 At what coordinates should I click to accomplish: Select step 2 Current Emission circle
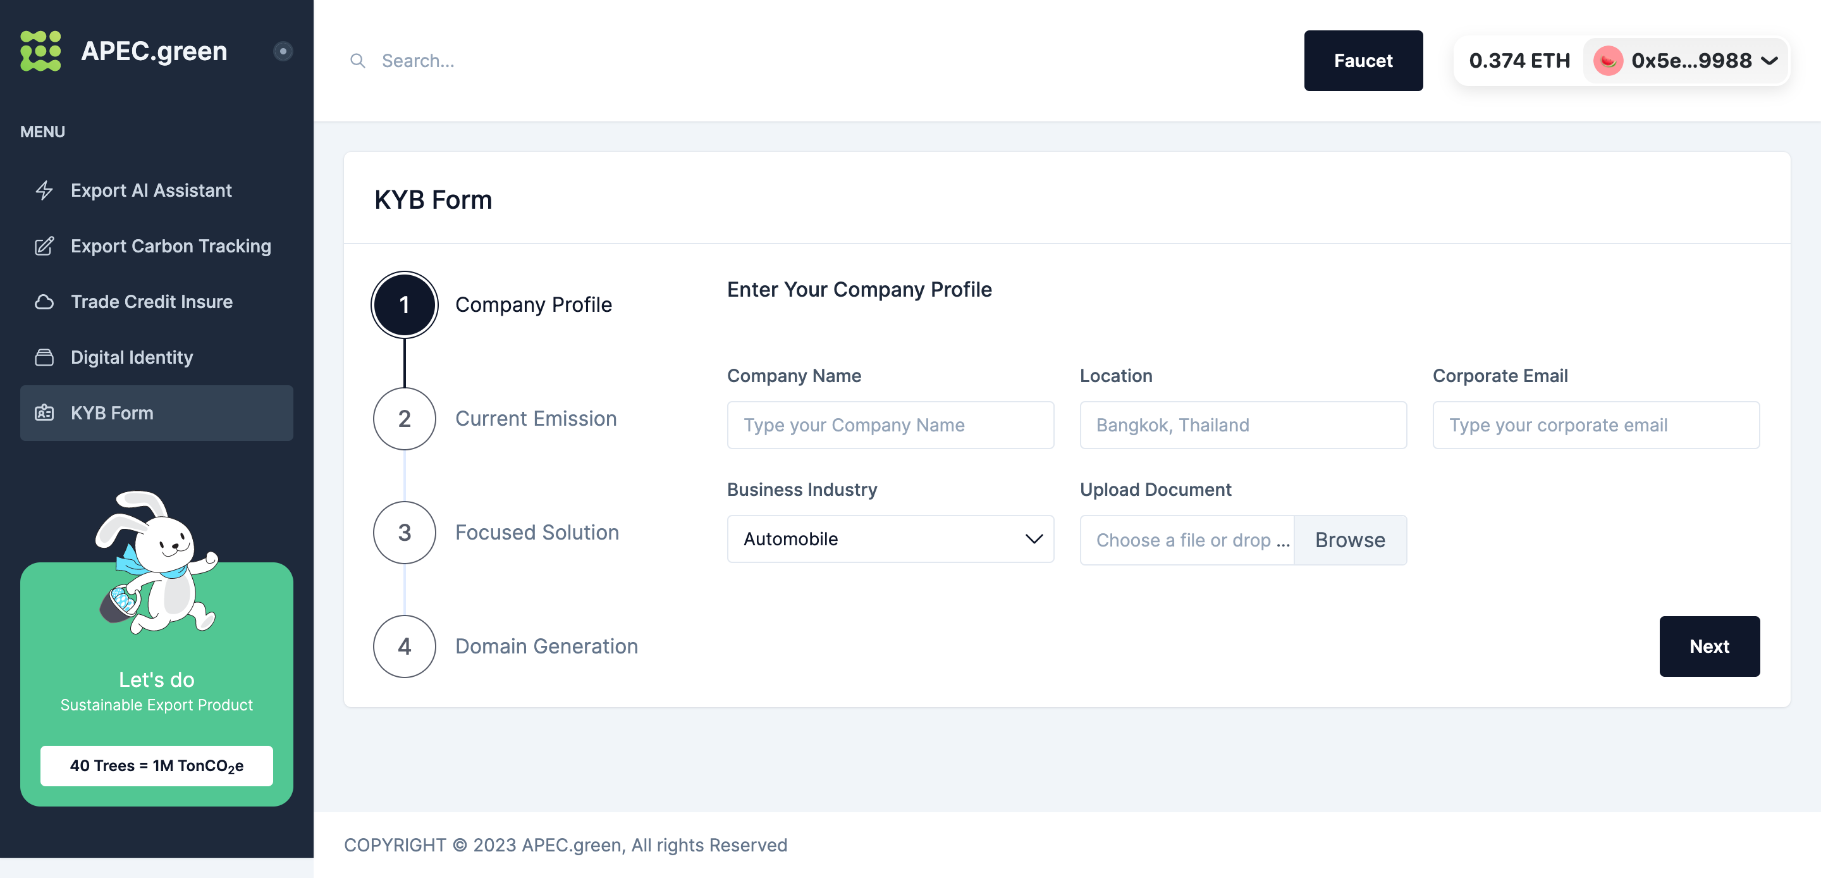405,419
